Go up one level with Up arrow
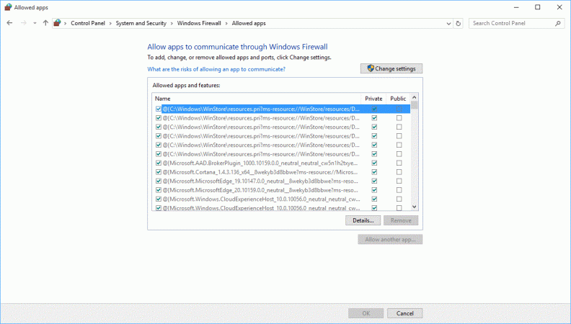This screenshot has width=571, height=324. [45, 23]
